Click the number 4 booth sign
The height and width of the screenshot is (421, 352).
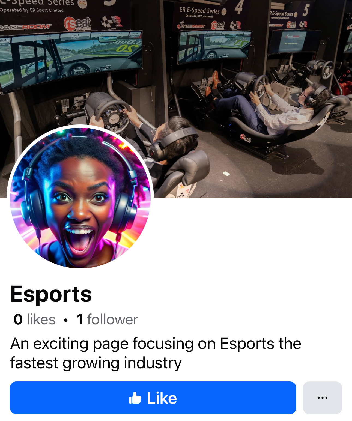pyautogui.click(x=239, y=7)
